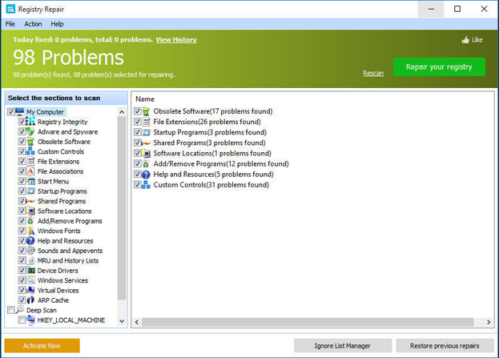Open the Help menu
This screenshot has width=499, height=358.
pos(57,24)
